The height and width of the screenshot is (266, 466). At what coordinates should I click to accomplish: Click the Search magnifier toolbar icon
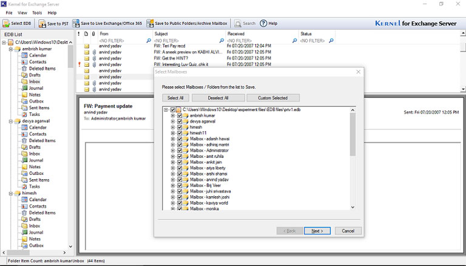click(x=238, y=24)
